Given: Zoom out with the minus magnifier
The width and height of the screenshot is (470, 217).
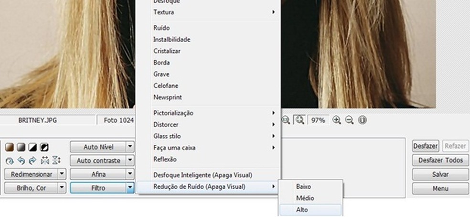Looking at the screenshot, I should point(349,120).
